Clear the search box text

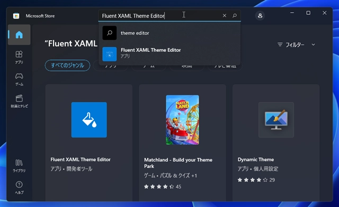coord(225,15)
